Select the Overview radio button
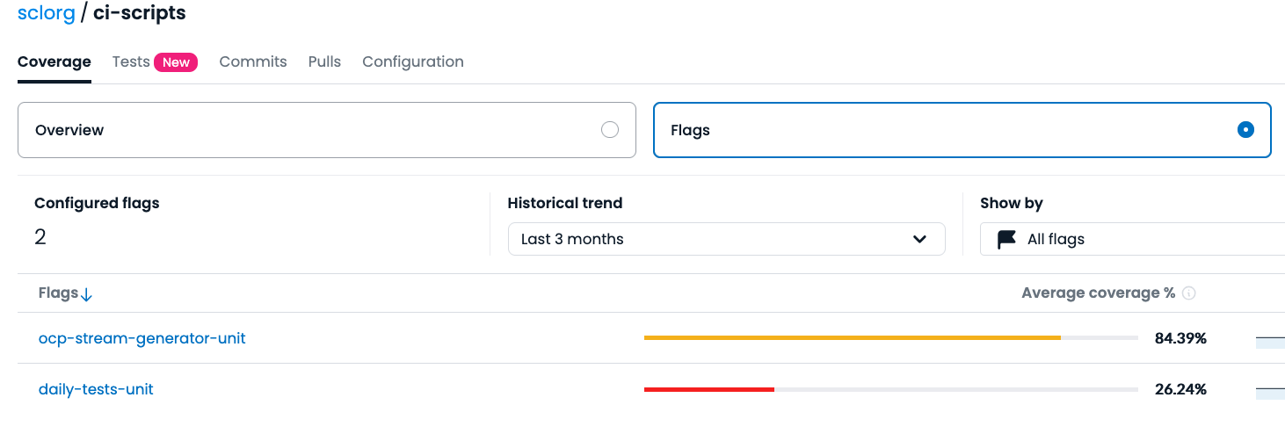Image resolution: width=1285 pixels, height=441 pixels. [x=610, y=130]
